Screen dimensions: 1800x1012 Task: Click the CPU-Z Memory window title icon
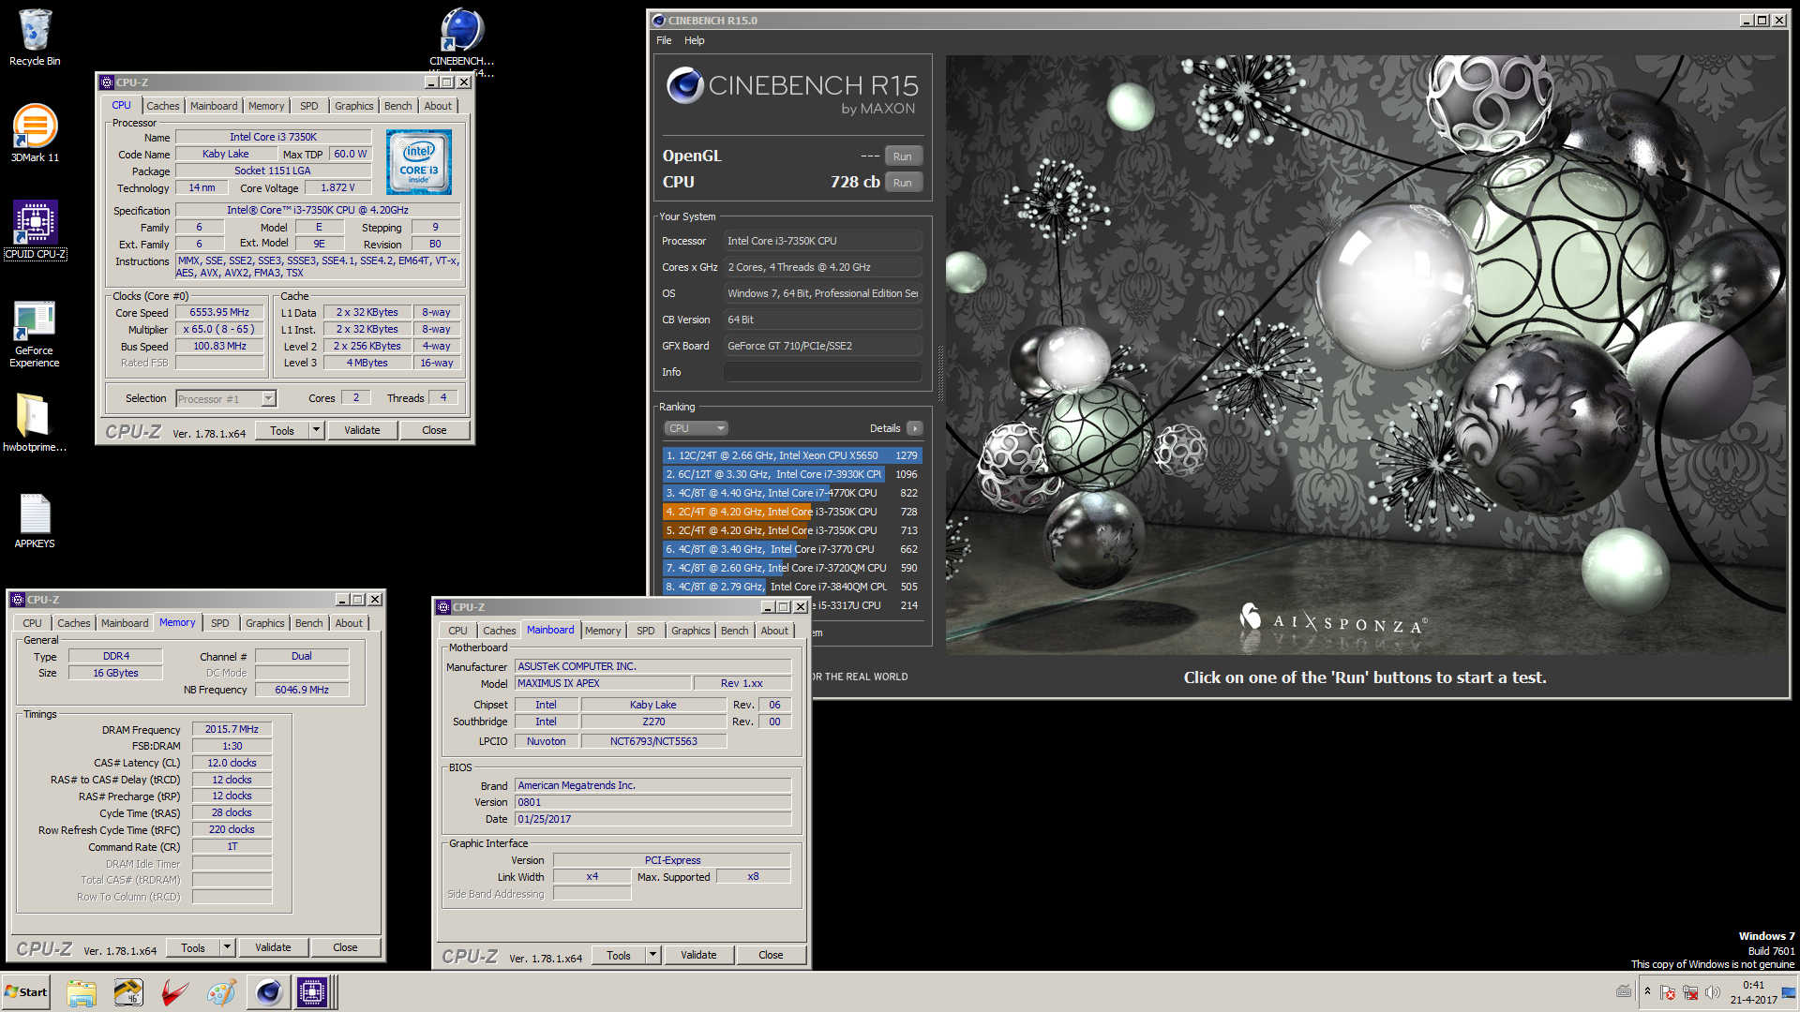pos(17,600)
